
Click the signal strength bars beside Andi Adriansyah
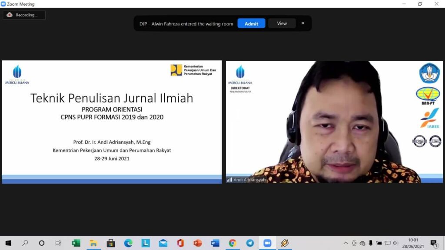pos(229,180)
